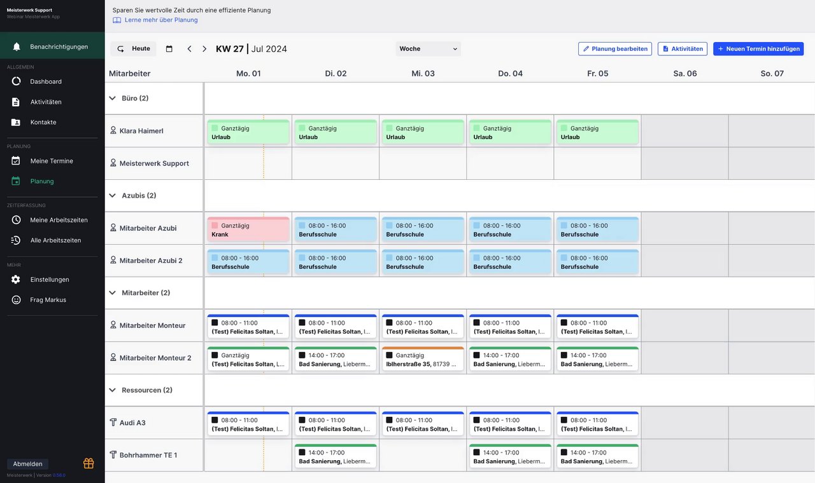Collapse the Azubis (2) group
The width and height of the screenshot is (815, 483).
click(113, 196)
